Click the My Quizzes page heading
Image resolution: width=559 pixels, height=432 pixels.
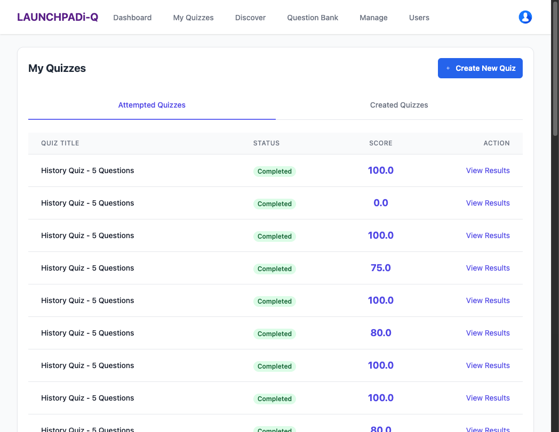(57, 68)
